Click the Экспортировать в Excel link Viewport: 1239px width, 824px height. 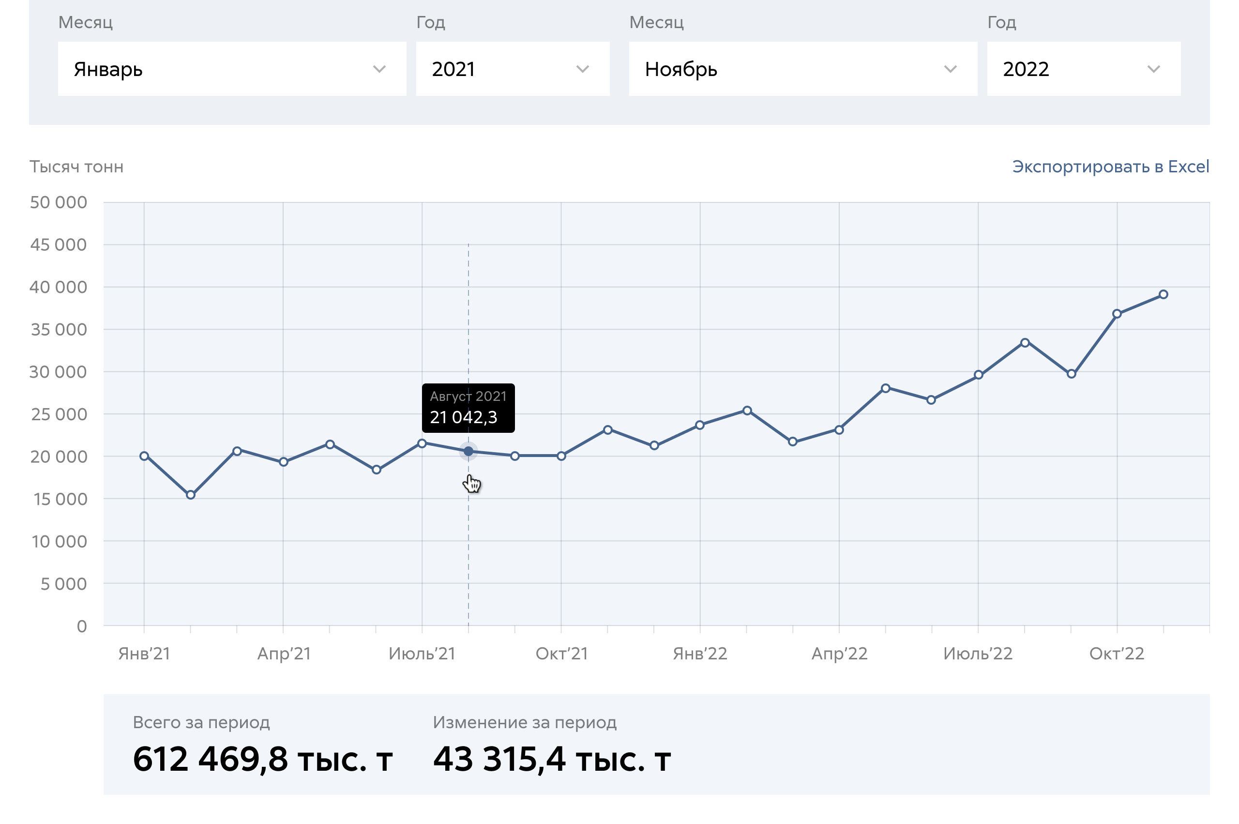pyautogui.click(x=1110, y=167)
